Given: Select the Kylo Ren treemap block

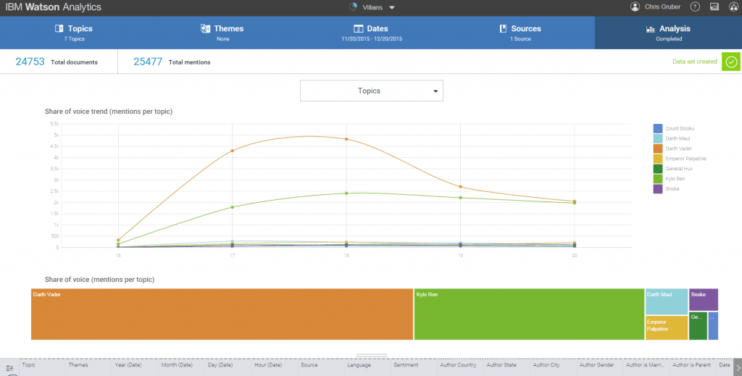Looking at the screenshot, I should pyautogui.click(x=529, y=314).
